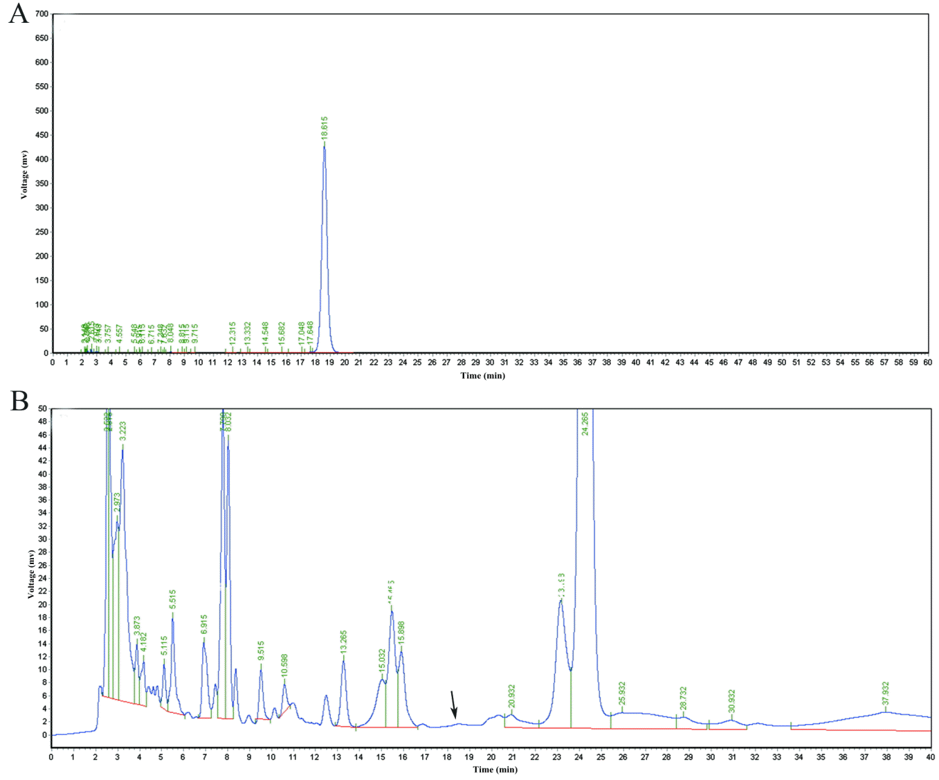This screenshot has height=780, width=939.
Task: Click the 24.265 peak label
Action: pos(585,424)
